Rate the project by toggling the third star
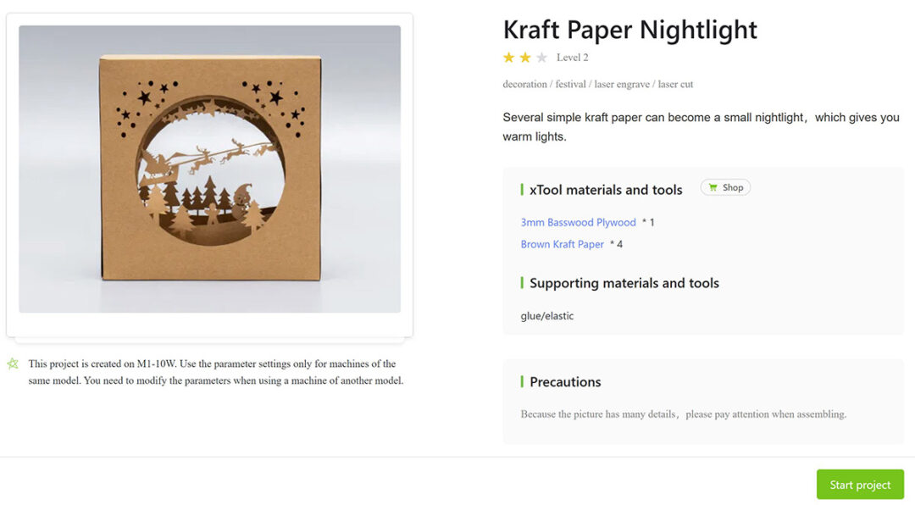 click(543, 57)
